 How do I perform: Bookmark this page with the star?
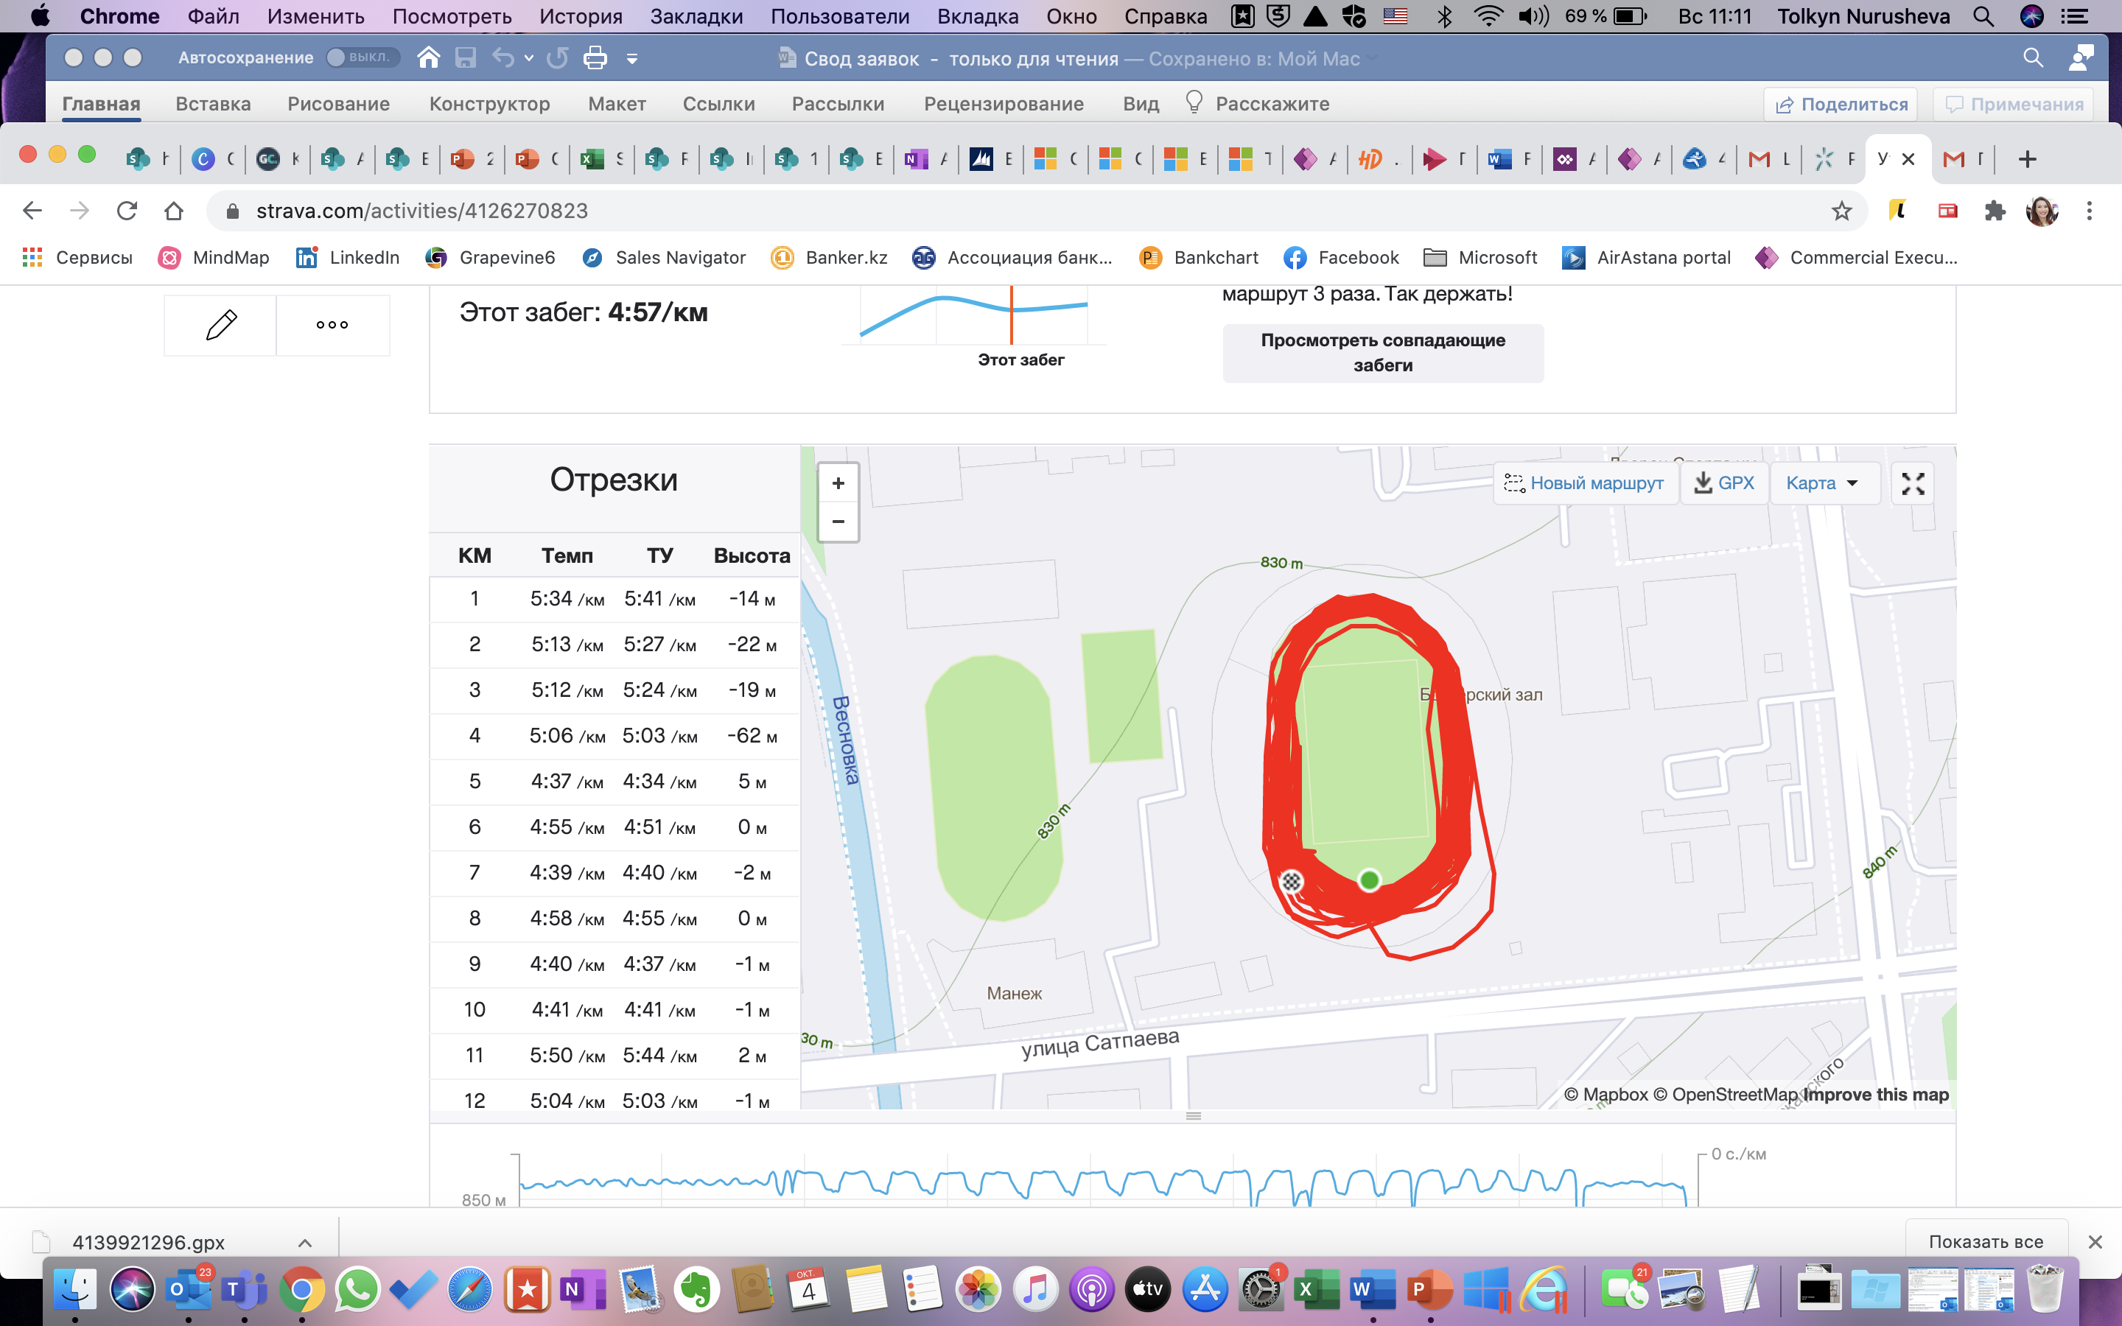coord(1841,211)
